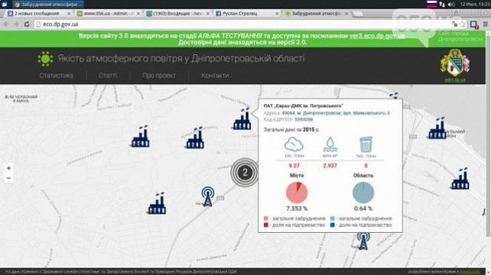Click the system volume speaker icon
491x275 pixels.
[451, 5]
